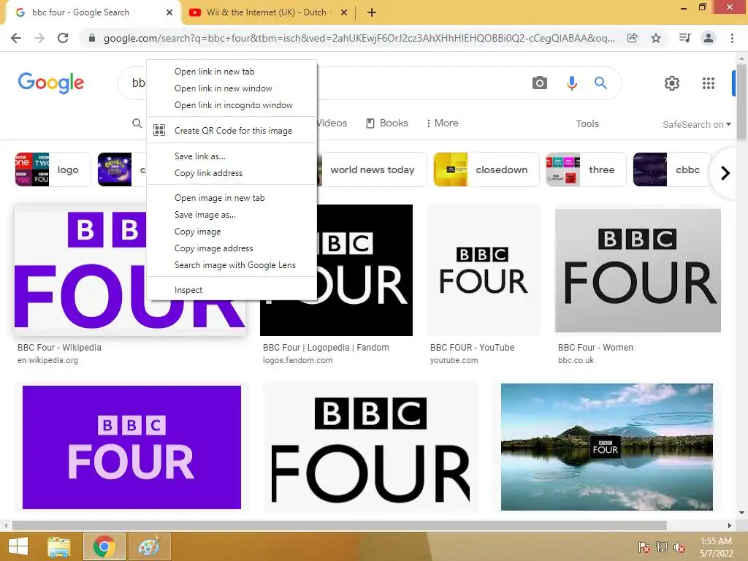Open the Chrome three-dot menu
The image size is (748, 561).
click(732, 38)
